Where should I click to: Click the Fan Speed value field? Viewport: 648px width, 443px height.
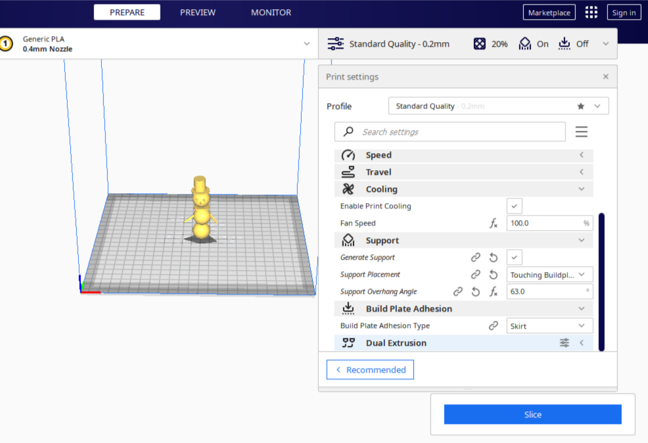[x=549, y=223]
